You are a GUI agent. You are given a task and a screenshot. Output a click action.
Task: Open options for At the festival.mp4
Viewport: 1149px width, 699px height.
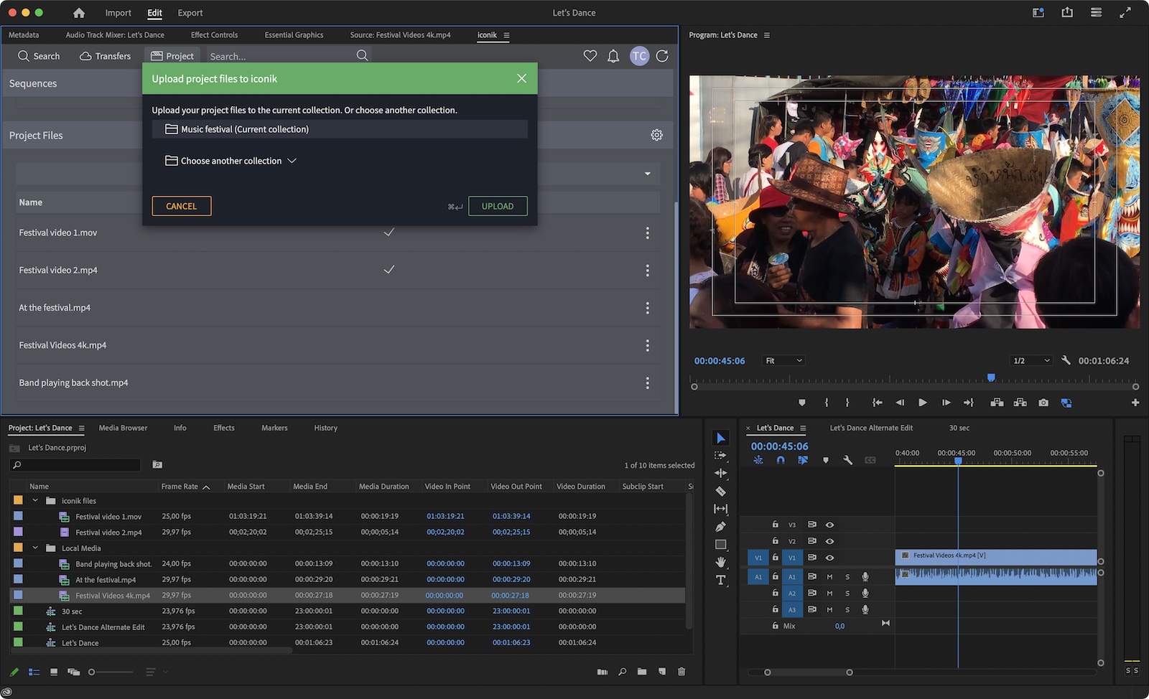647,308
